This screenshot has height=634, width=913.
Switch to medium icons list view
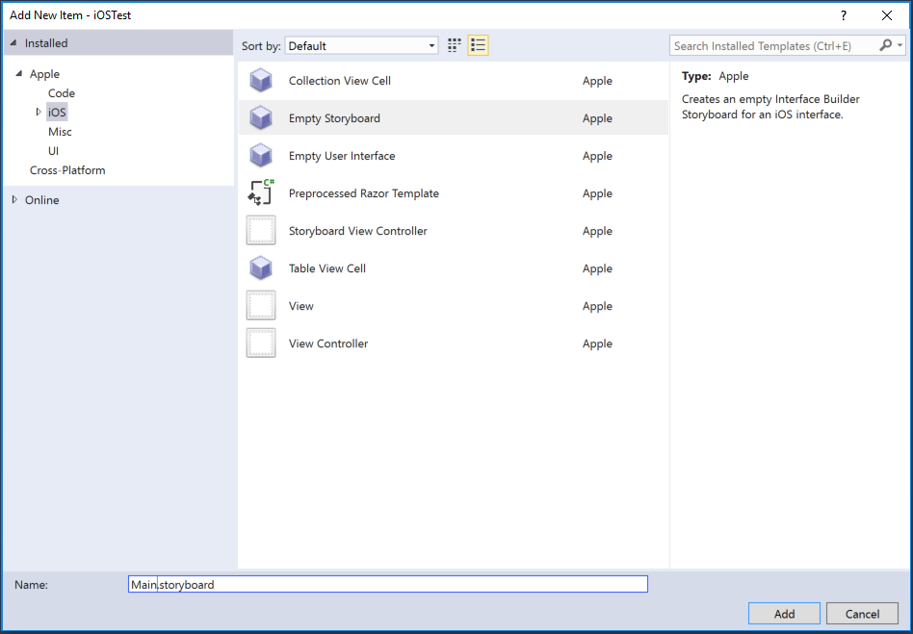pyautogui.click(x=478, y=45)
